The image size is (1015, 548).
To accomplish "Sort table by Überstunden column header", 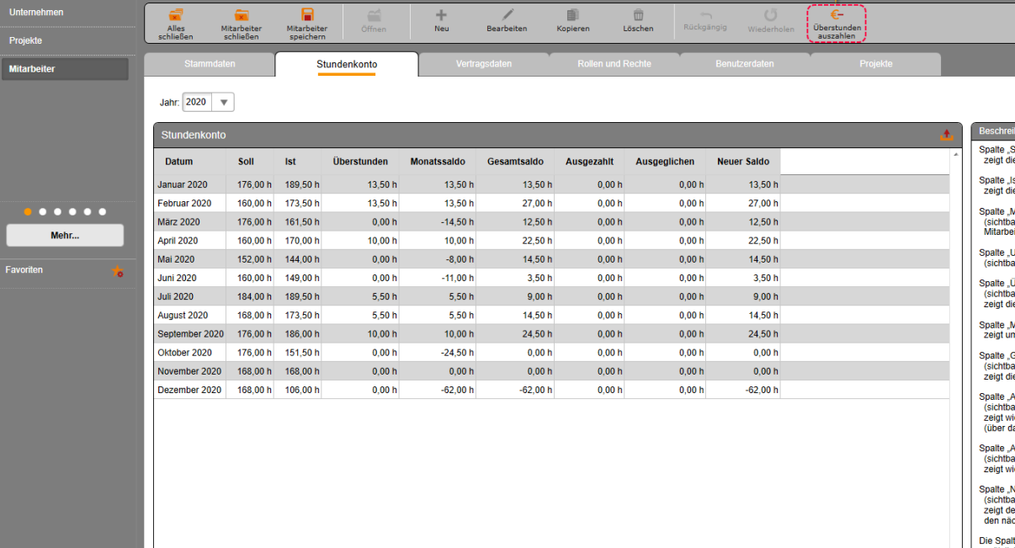I will click(x=360, y=162).
